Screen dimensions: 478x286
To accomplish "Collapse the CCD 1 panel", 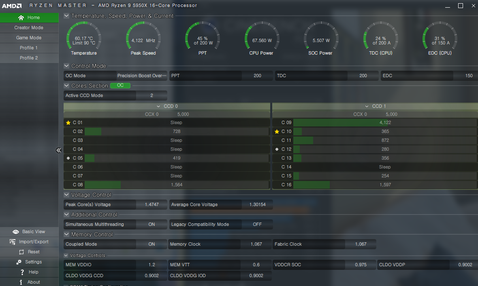I will point(367,106).
